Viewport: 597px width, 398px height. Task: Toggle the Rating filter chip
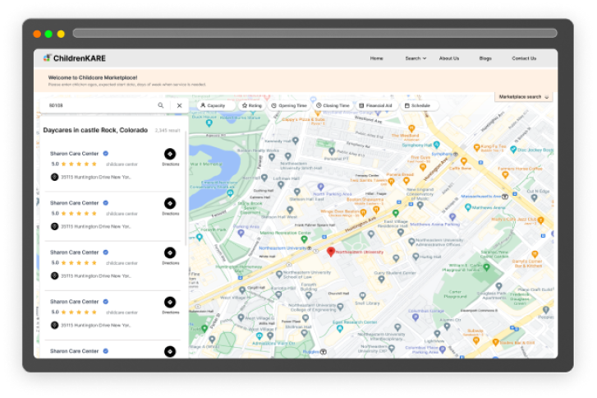coord(251,105)
